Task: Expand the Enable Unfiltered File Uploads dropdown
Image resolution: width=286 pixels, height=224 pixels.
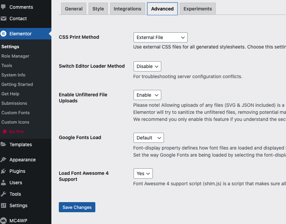Action: pyautogui.click(x=147, y=95)
